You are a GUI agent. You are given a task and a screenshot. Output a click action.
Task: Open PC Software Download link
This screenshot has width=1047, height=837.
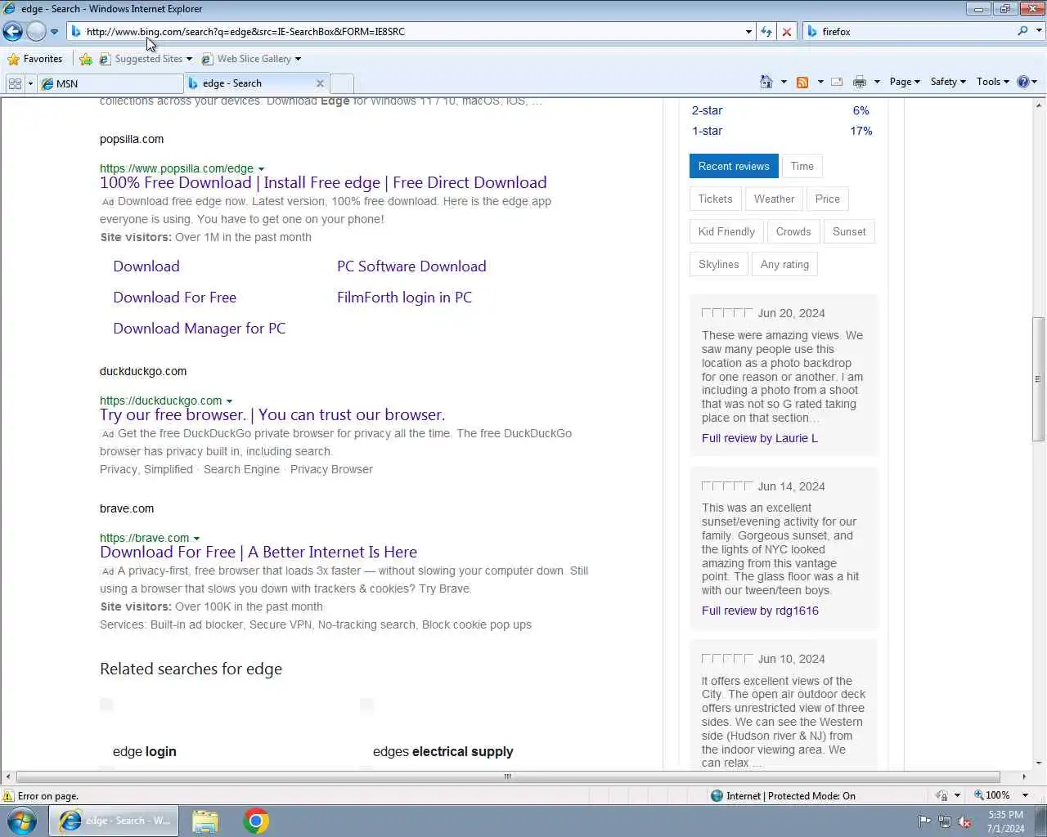tap(411, 266)
